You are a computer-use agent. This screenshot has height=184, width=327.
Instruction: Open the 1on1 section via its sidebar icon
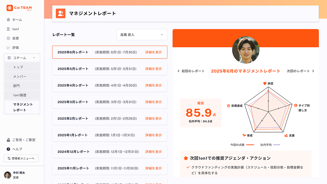pos(8,29)
